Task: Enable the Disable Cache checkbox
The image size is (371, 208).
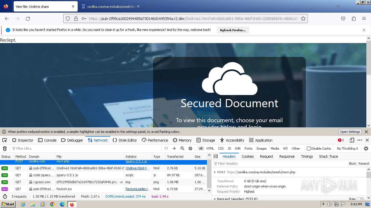Action: click(309, 148)
